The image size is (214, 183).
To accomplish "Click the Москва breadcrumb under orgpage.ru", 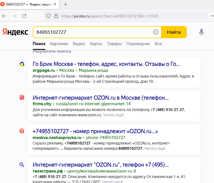I will [x=67, y=70].
